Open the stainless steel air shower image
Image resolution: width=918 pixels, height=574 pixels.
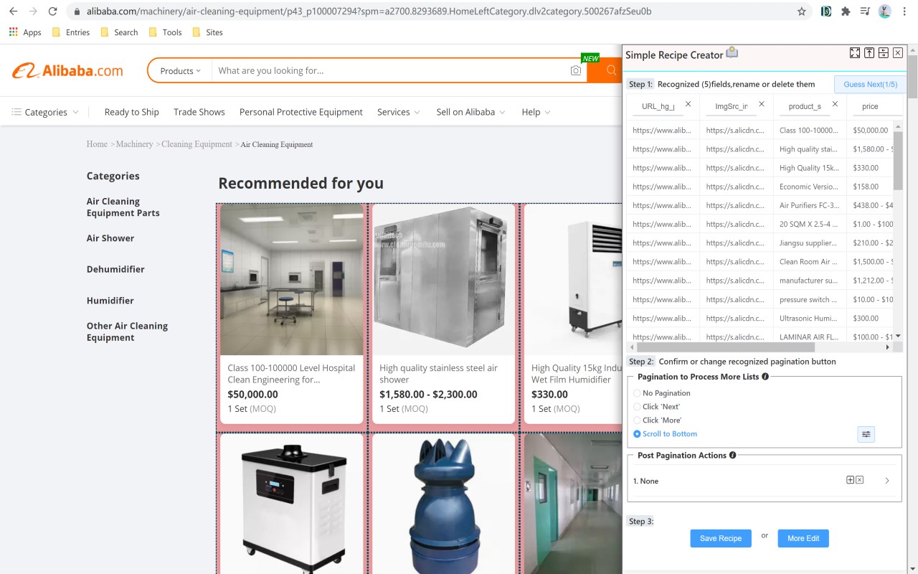(x=443, y=280)
